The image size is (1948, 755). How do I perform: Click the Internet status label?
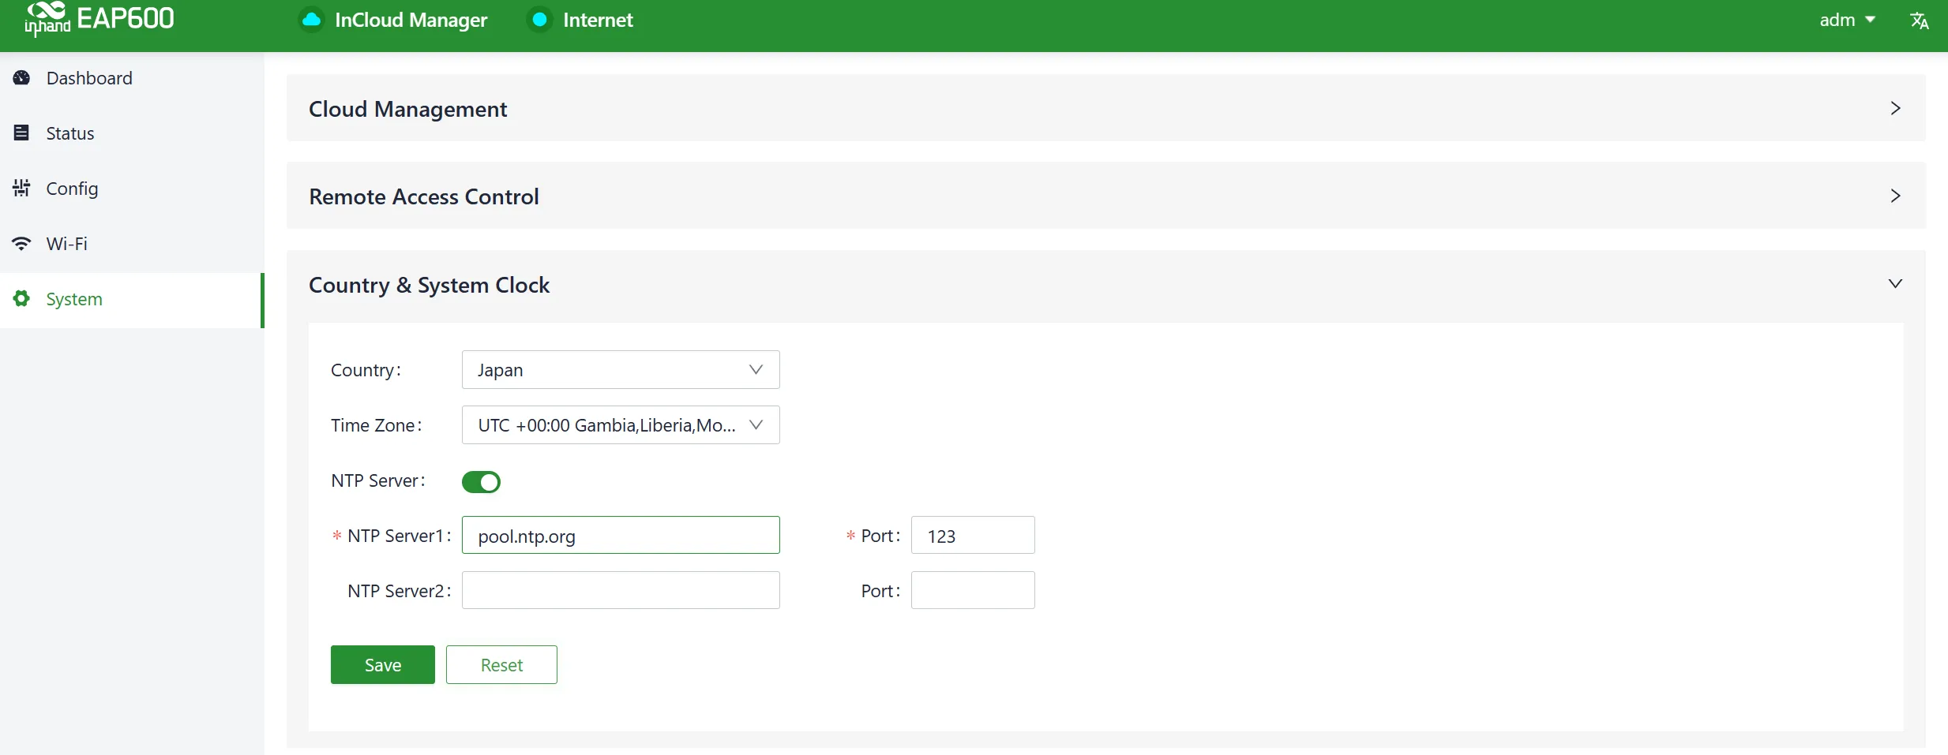tap(598, 20)
